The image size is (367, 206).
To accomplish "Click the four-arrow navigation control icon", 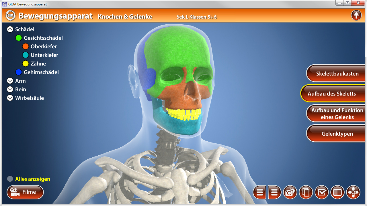I will click(353, 192).
